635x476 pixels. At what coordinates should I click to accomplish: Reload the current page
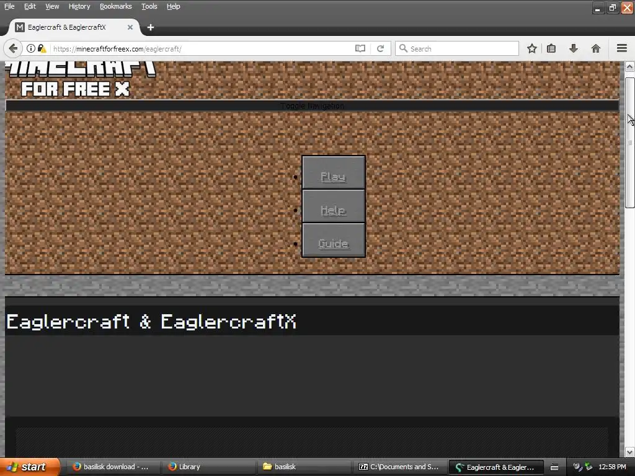[x=380, y=48]
